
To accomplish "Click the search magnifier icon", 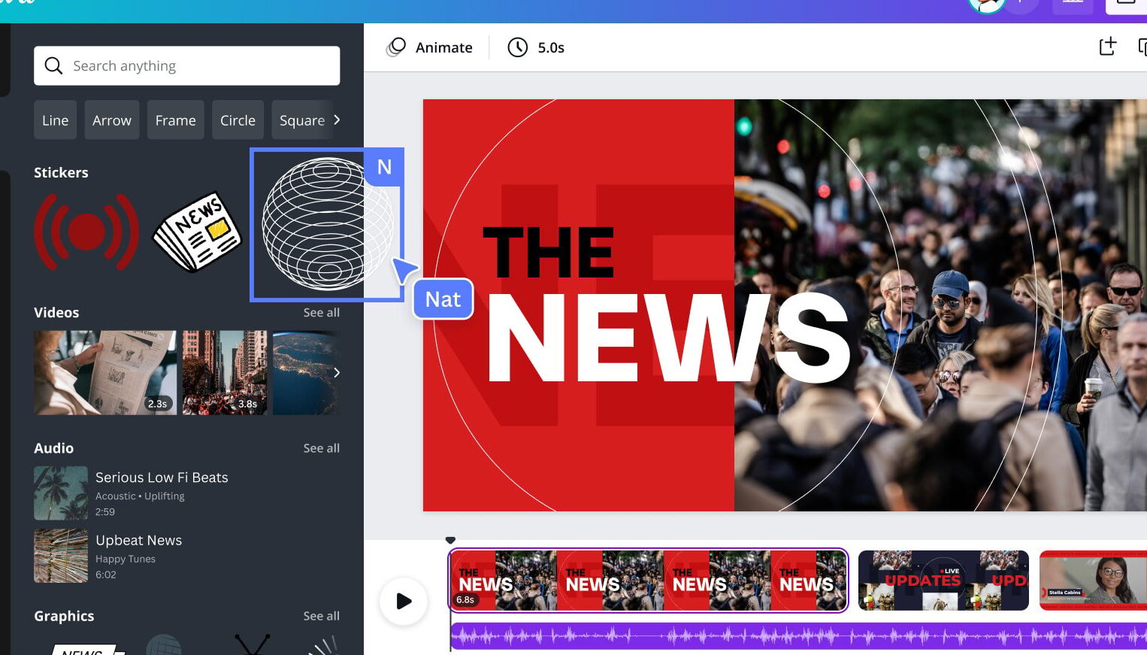I will pyautogui.click(x=53, y=66).
